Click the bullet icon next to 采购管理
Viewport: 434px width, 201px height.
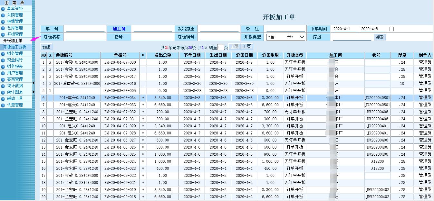click(x=3, y=15)
